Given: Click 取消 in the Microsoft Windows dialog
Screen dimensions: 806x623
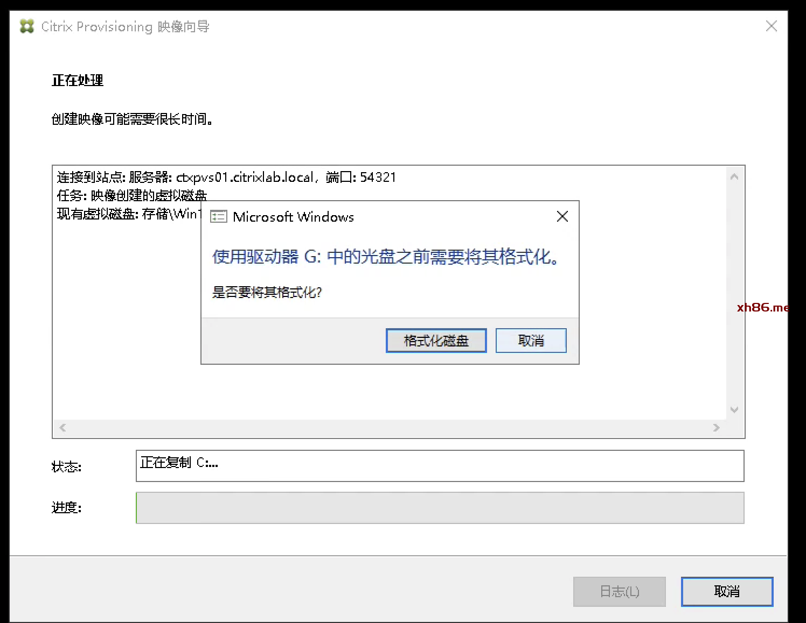Looking at the screenshot, I should pyautogui.click(x=531, y=341).
